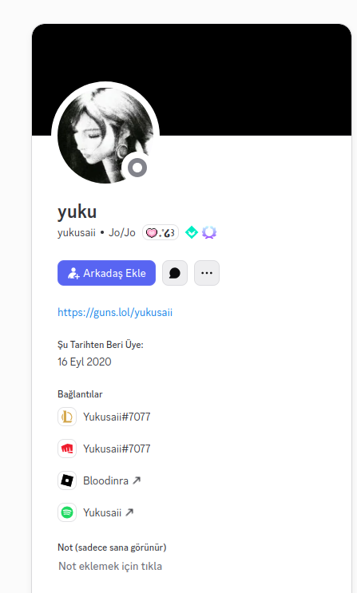Click the Arkadaş Ekle button
The image size is (357, 593).
click(x=106, y=273)
